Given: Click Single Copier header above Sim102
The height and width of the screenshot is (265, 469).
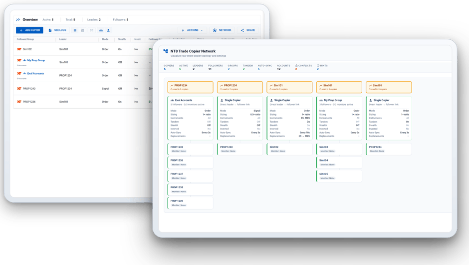Looking at the screenshot, I should 282,101.
